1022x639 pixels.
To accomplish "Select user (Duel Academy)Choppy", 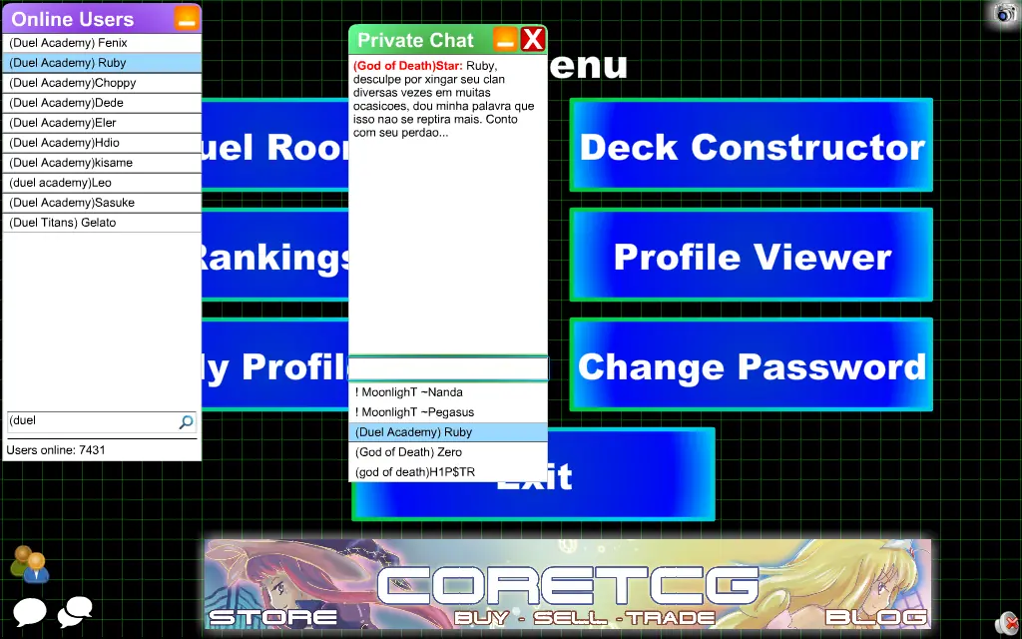I will tap(102, 83).
